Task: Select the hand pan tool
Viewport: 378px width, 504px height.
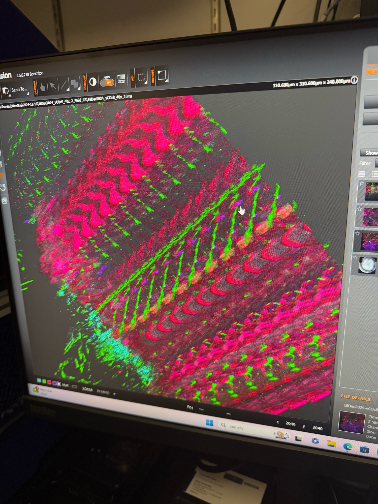Action: coord(42,87)
